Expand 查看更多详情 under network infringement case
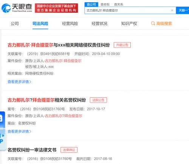The image size is (189, 164). [19, 82]
